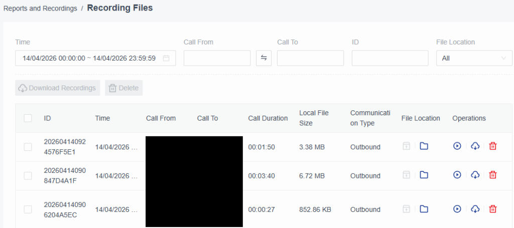
Task: Open calendar picker in Time field
Action: 166,58
